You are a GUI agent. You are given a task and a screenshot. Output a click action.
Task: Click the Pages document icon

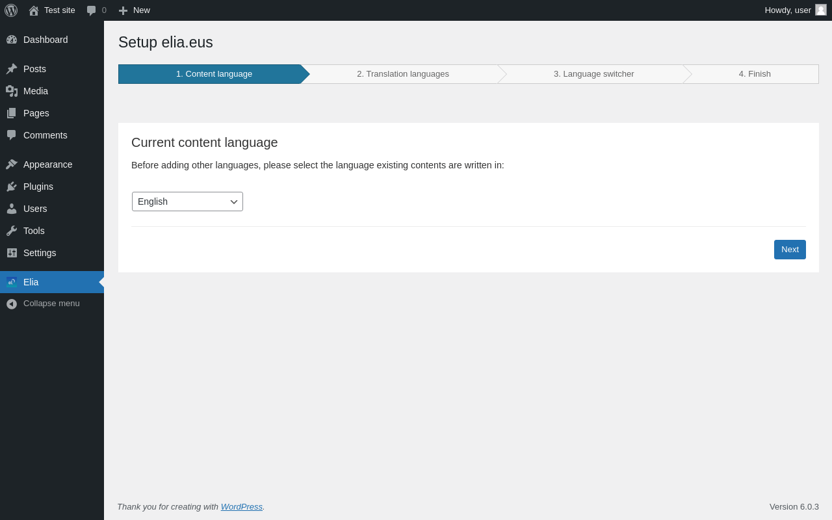point(12,113)
